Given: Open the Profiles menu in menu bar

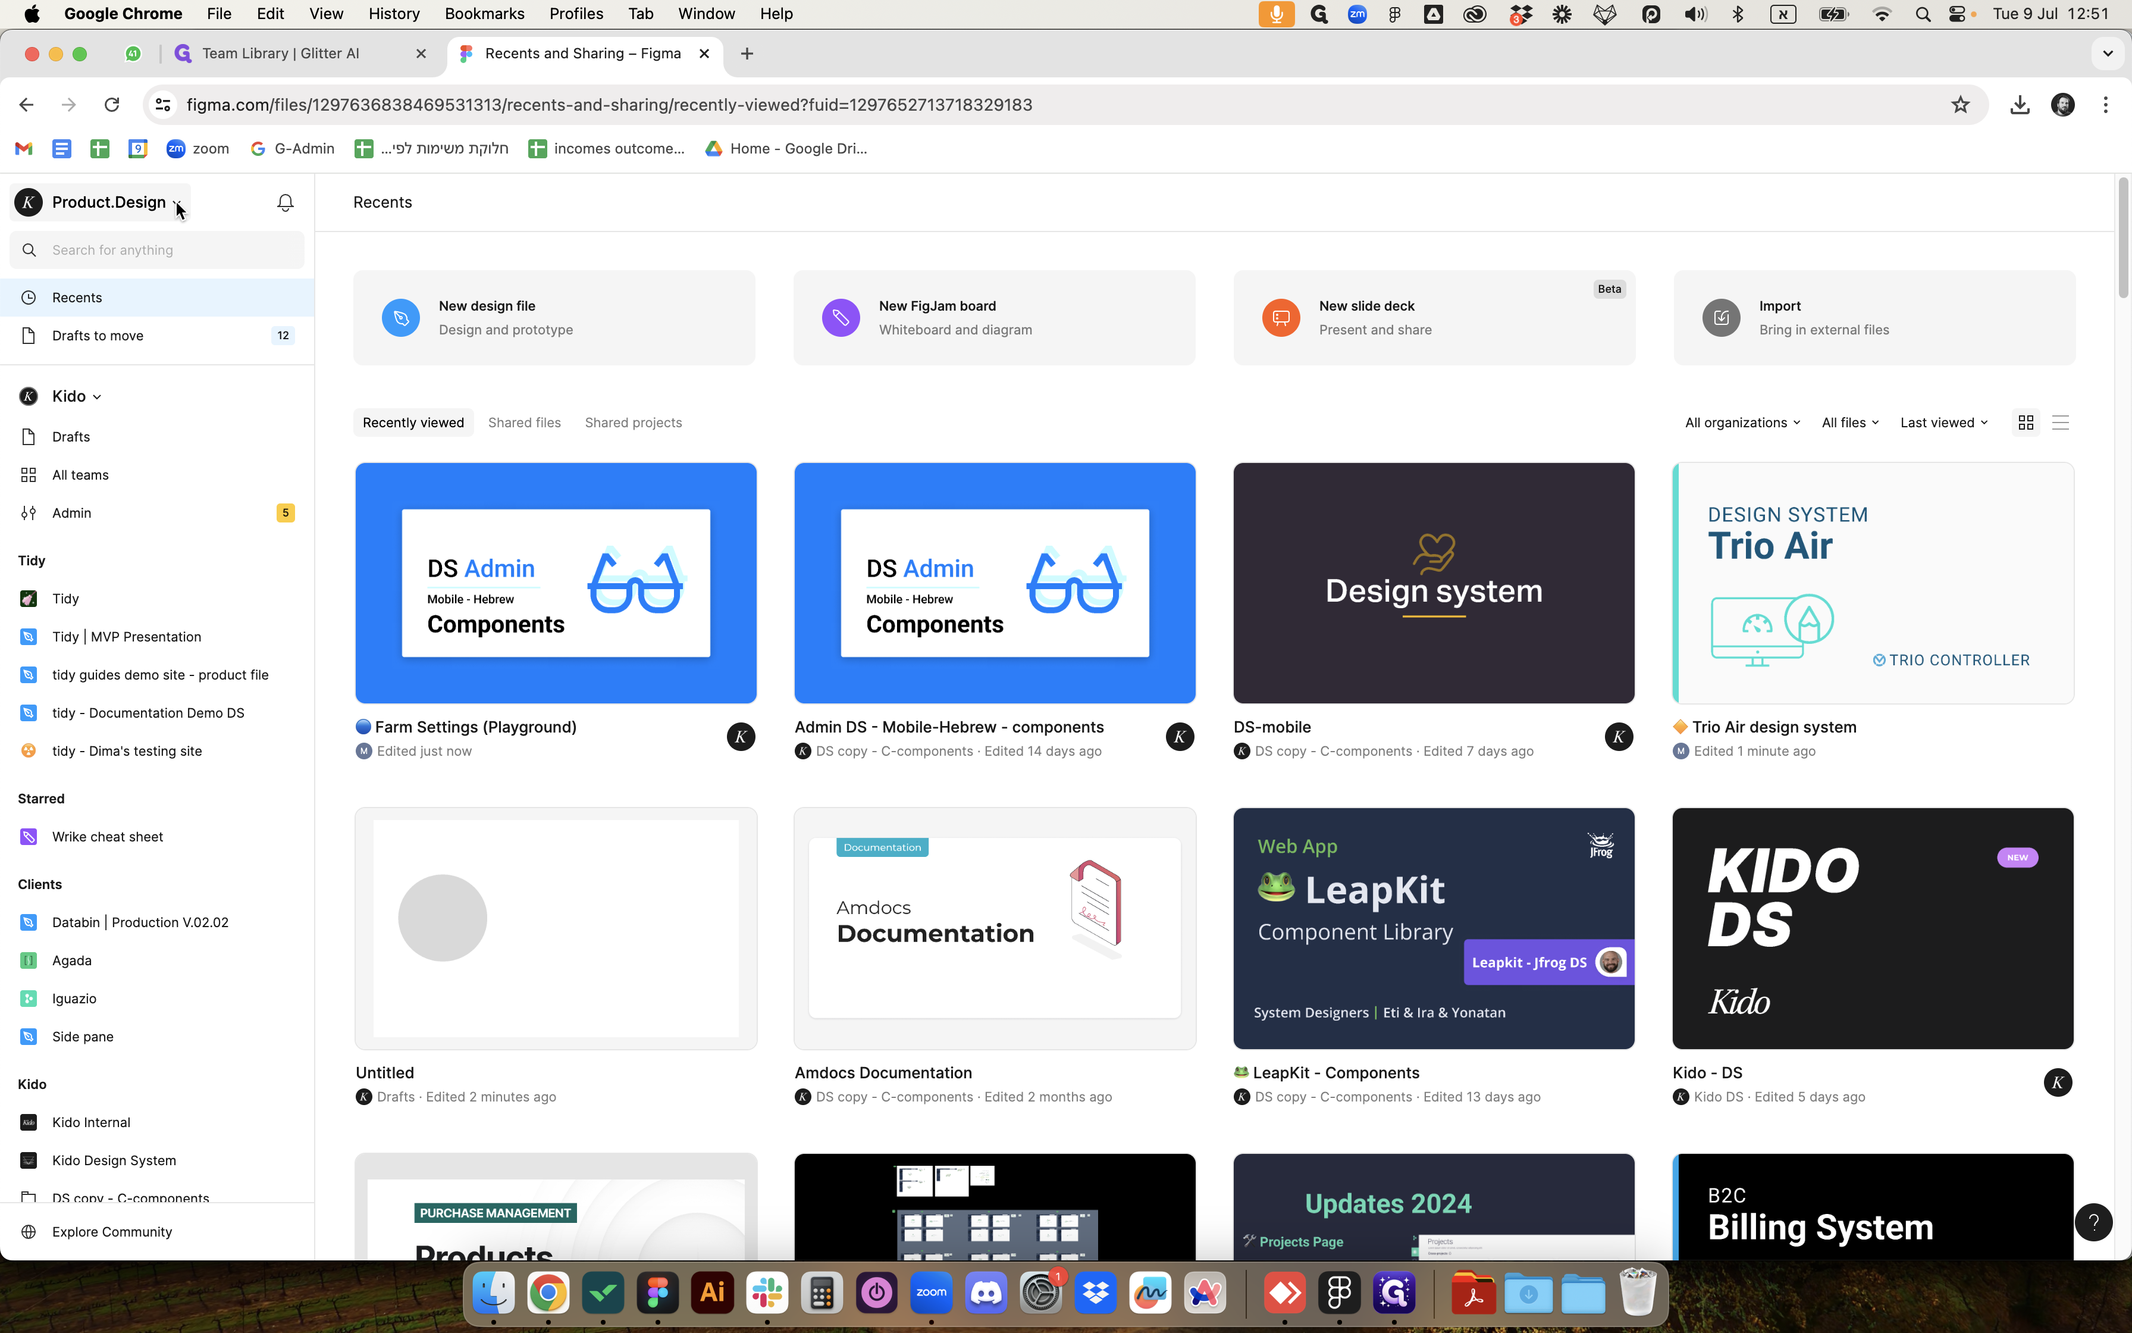Looking at the screenshot, I should pyautogui.click(x=576, y=14).
